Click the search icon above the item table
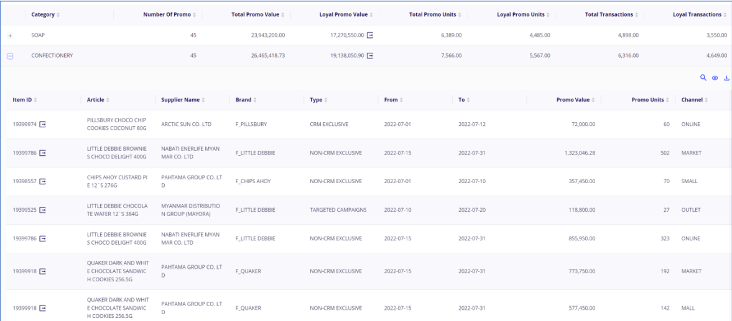This screenshot has width=732, height=321. [x=703, y=78]
